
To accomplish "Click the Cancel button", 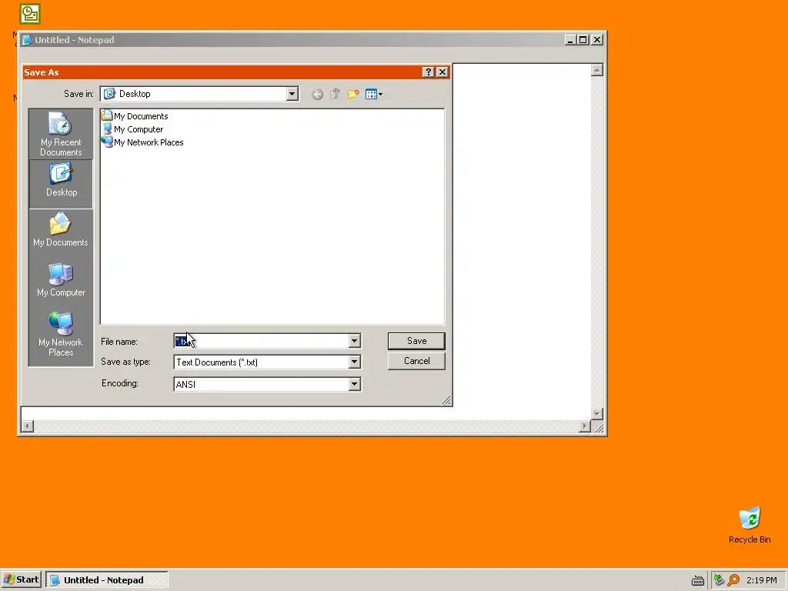I will click(x=416, y=361).
